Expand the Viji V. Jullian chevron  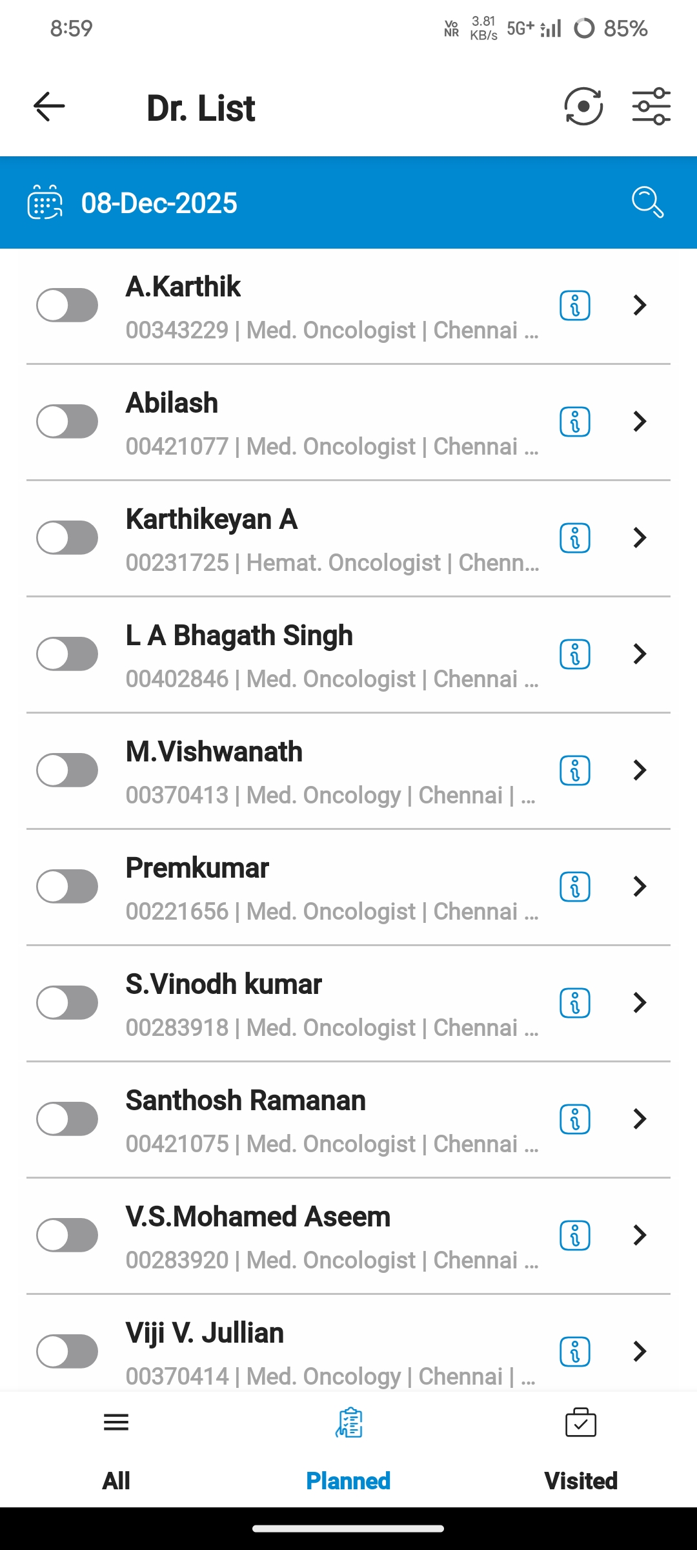(x=640, y=1351)
